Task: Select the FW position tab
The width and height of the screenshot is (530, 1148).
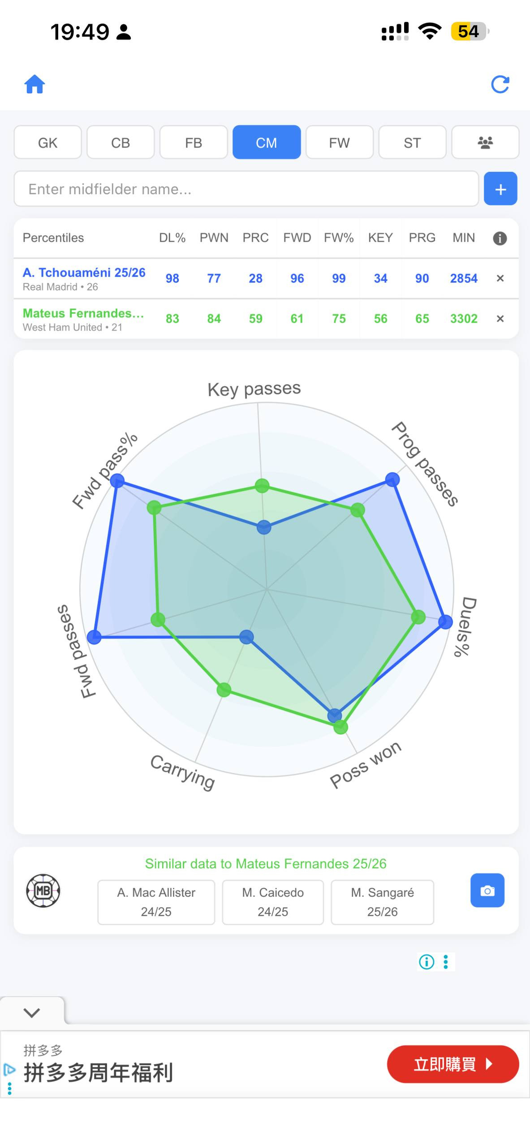Action: pos(339,143)
